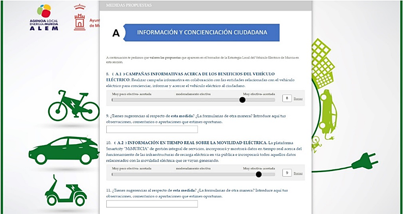Focus the comments field under question 9
The height and width of the screenshot is (214, 403).
click(x=152, y=129)
